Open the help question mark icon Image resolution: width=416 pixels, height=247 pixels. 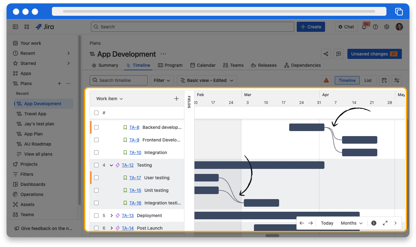pos(375,27)
